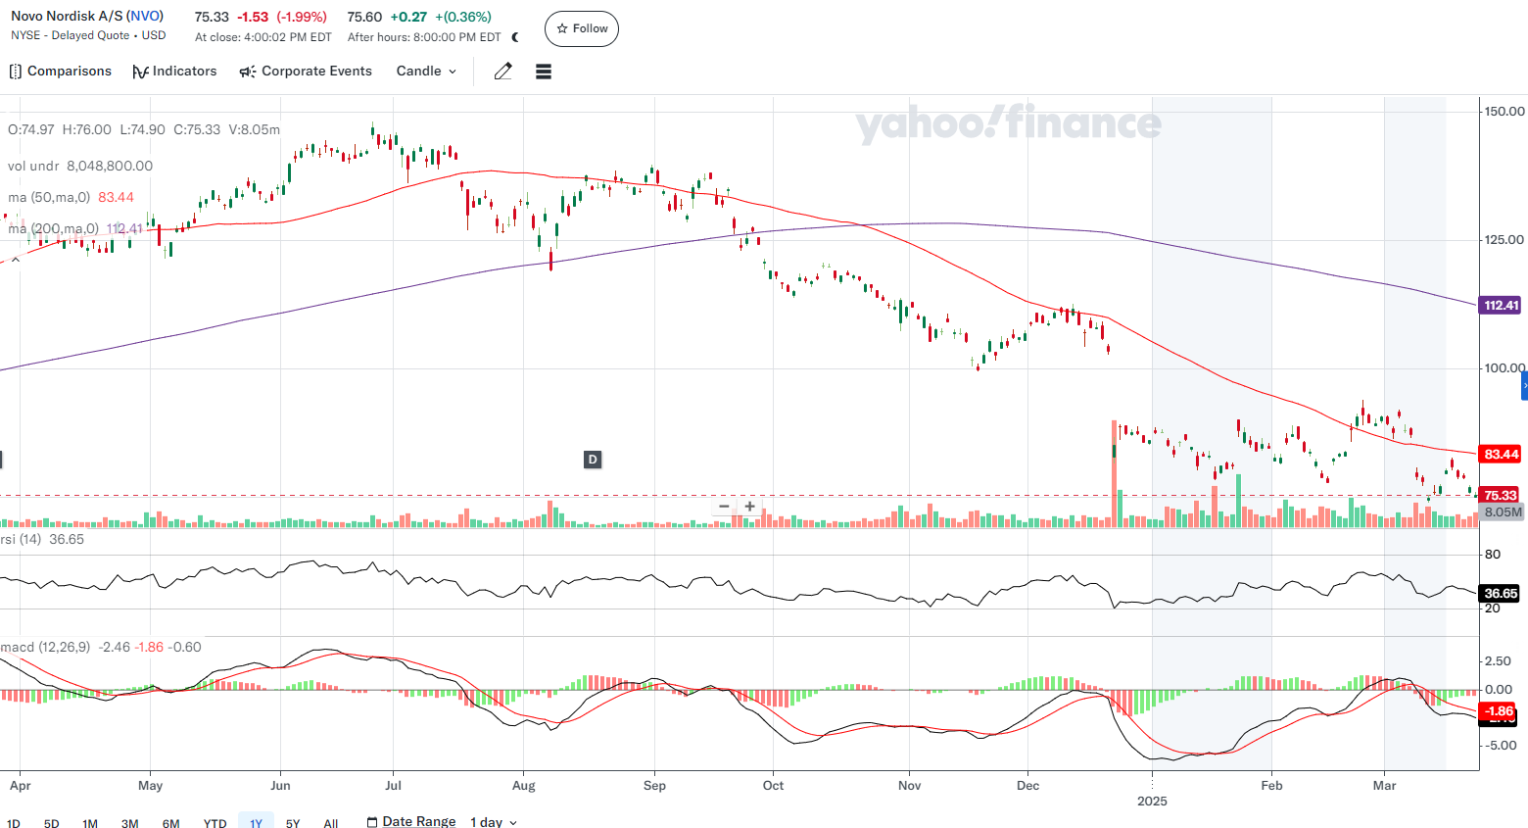Image resolution: width=1528 pixels, height=828 pixels.
Task: Click the ma (50,ma,0) indicator label
Action: click(49, 197)
